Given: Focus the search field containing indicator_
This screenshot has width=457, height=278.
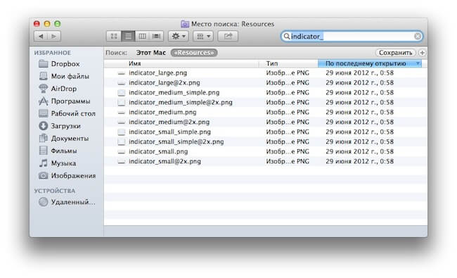Looking at the screenshot, I should [352, 36].
